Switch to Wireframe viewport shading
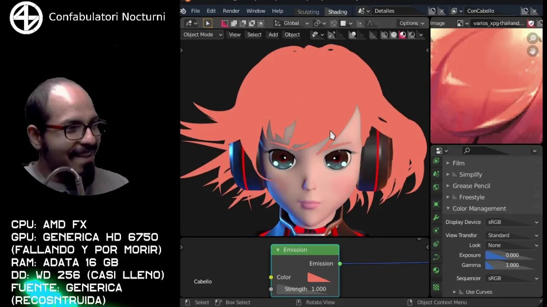The height and width of the screenshot is (307, 547). click(385, 35)
